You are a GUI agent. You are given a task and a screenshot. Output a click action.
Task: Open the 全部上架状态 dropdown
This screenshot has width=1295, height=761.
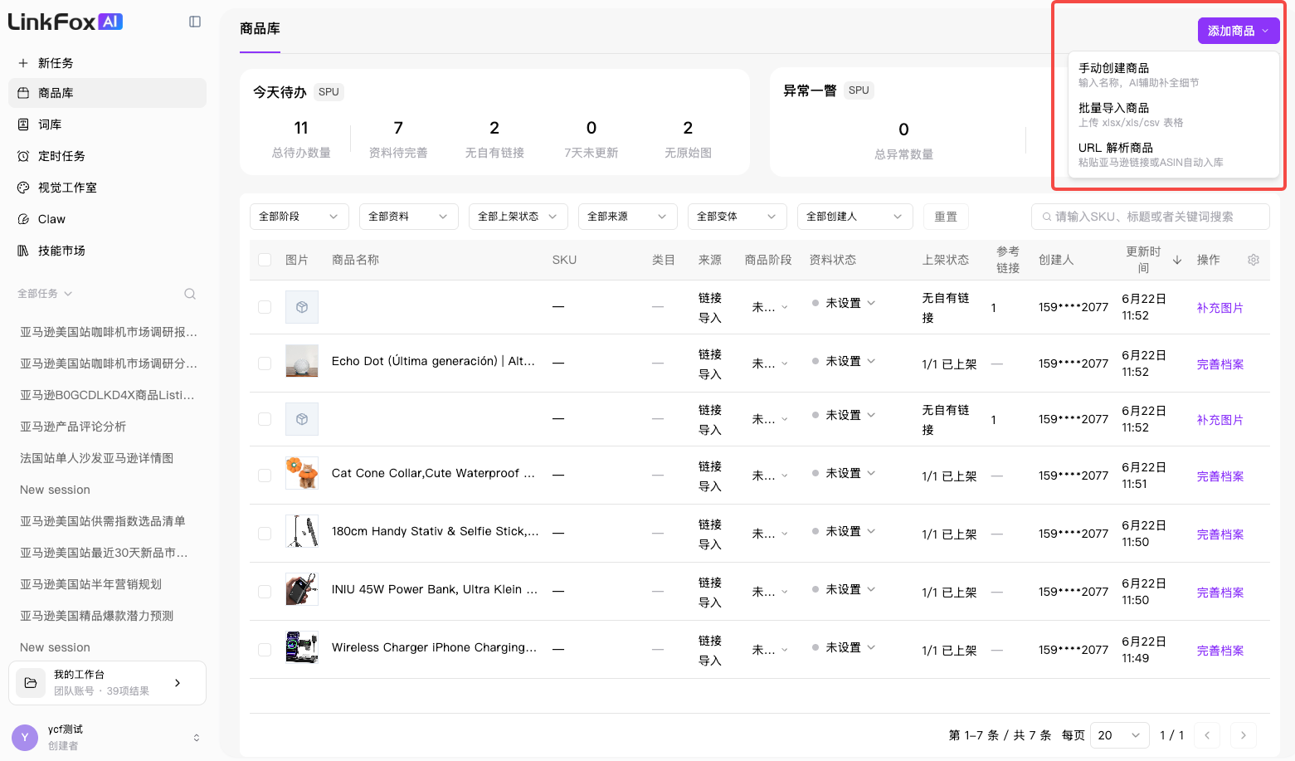tap(518, 217)
